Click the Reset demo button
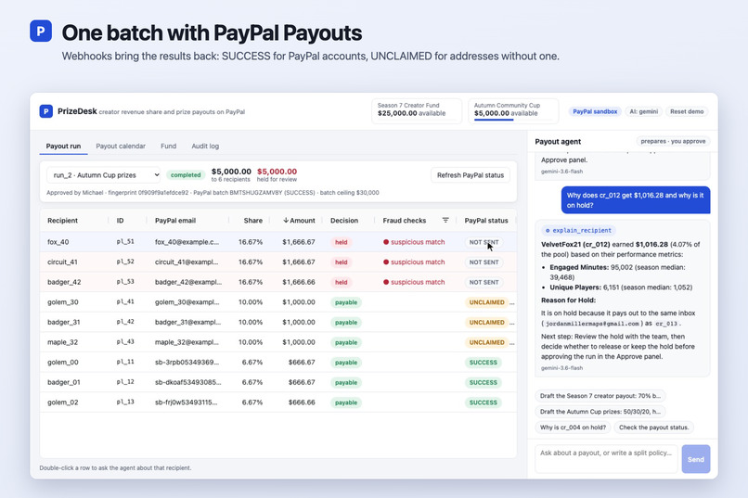Viewport: 748px width, 498px height. coord(687,111)
